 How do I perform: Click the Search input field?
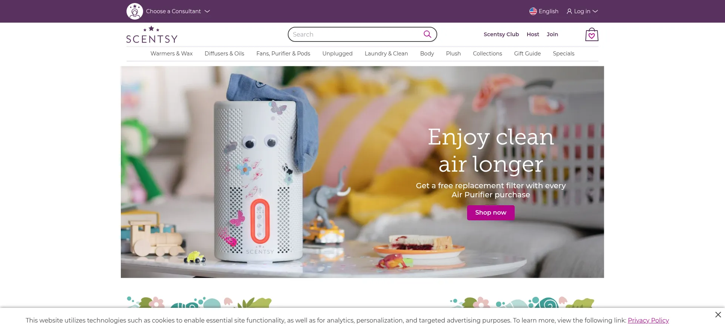[357, 34]
